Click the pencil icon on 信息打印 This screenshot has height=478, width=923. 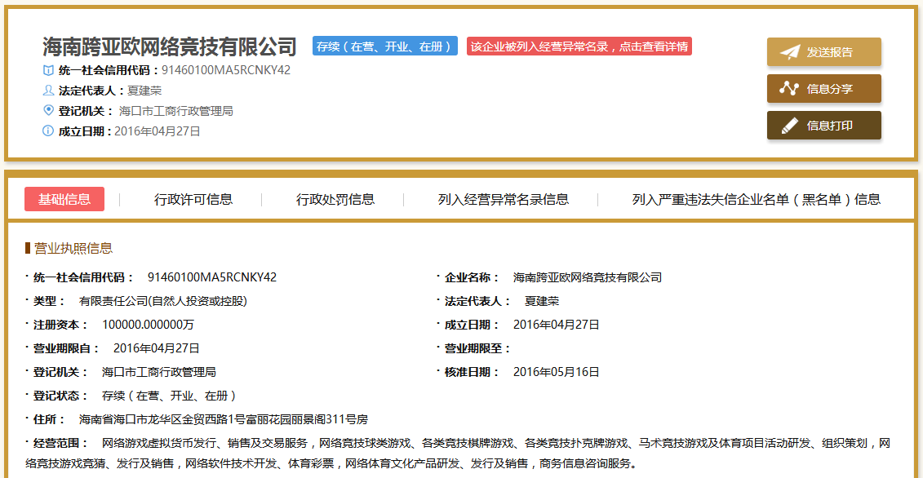789,126
